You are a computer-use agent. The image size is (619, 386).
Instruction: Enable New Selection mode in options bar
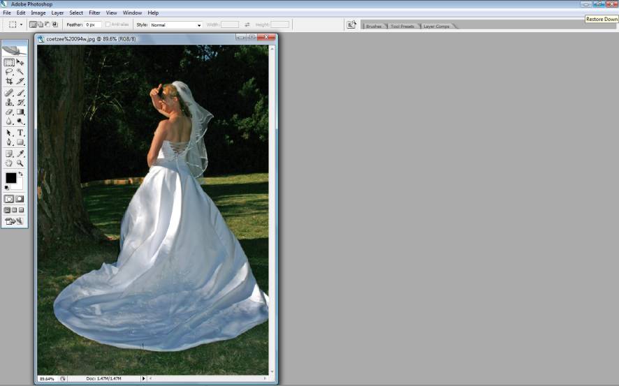tap(33, 24)
